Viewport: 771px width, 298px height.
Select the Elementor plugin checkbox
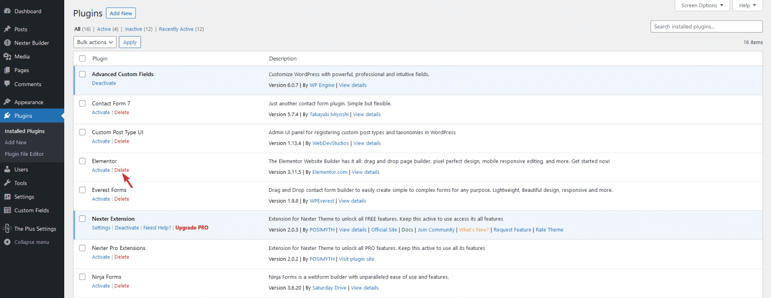click(x=82, y=161)
